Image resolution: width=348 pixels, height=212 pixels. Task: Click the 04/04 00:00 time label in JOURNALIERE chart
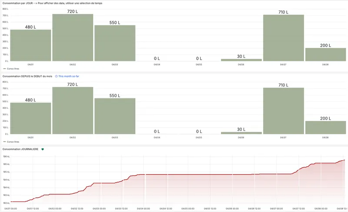click(144, 209)
